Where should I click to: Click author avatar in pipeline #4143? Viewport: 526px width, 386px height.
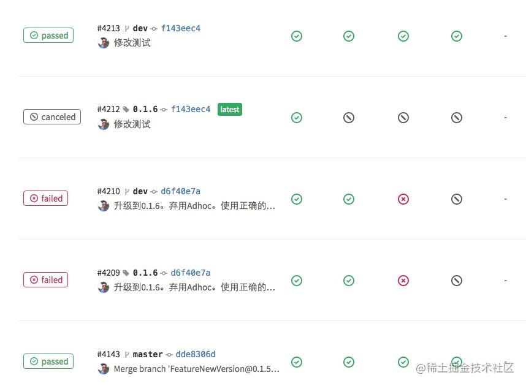click(104, 369)
